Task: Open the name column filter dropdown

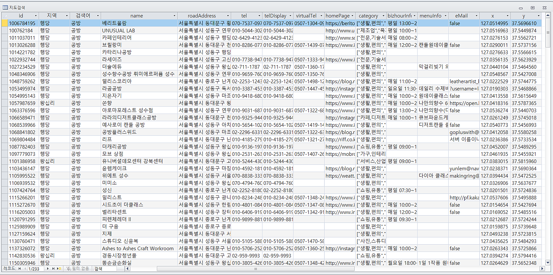Action: [x=174, y=16]
